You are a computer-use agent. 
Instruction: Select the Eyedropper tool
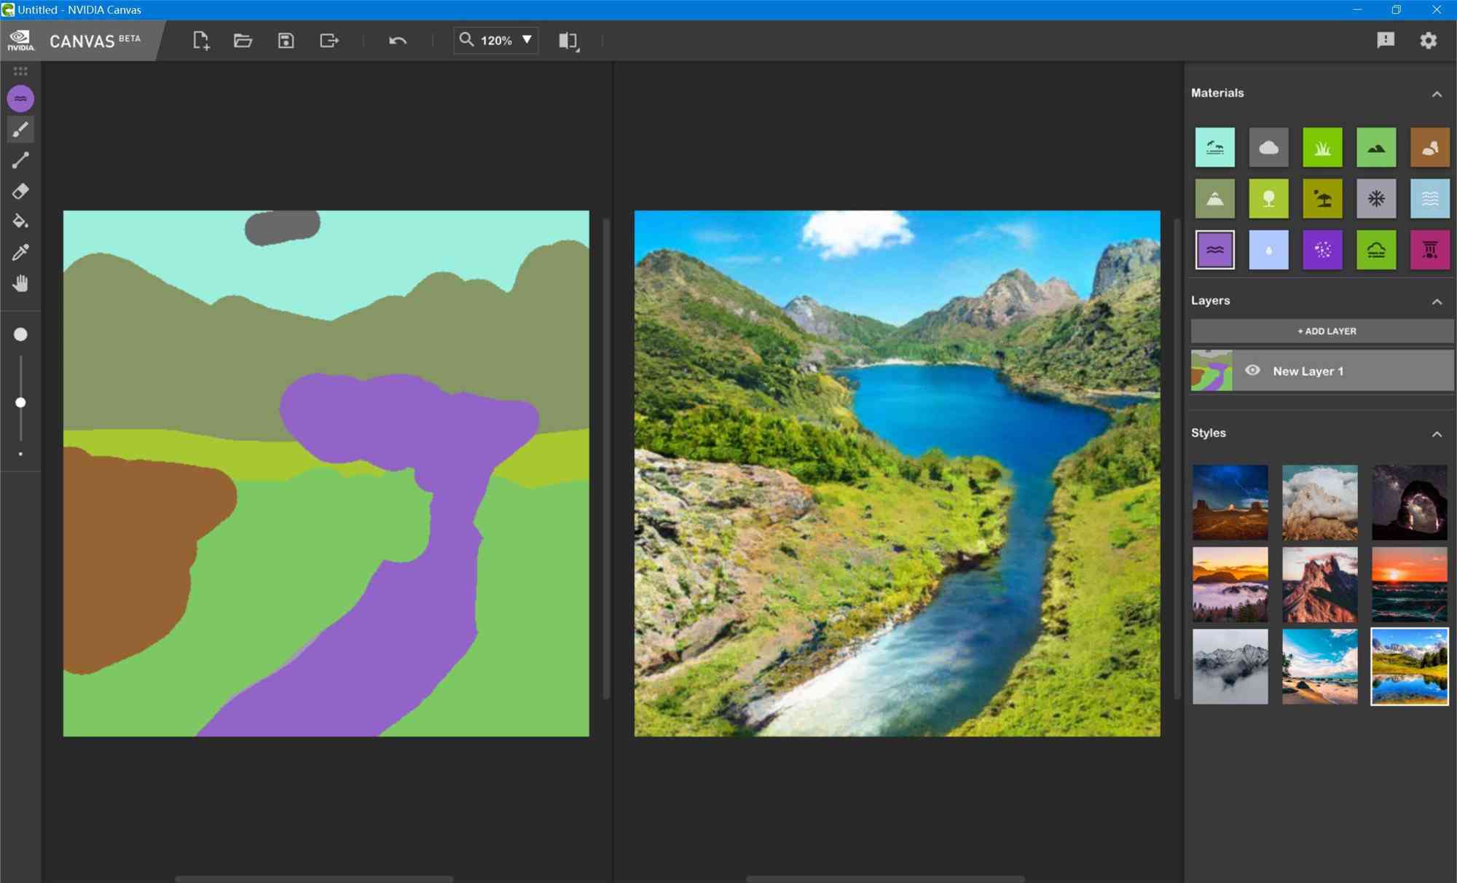pyautogui.click(x=20, y=253)
